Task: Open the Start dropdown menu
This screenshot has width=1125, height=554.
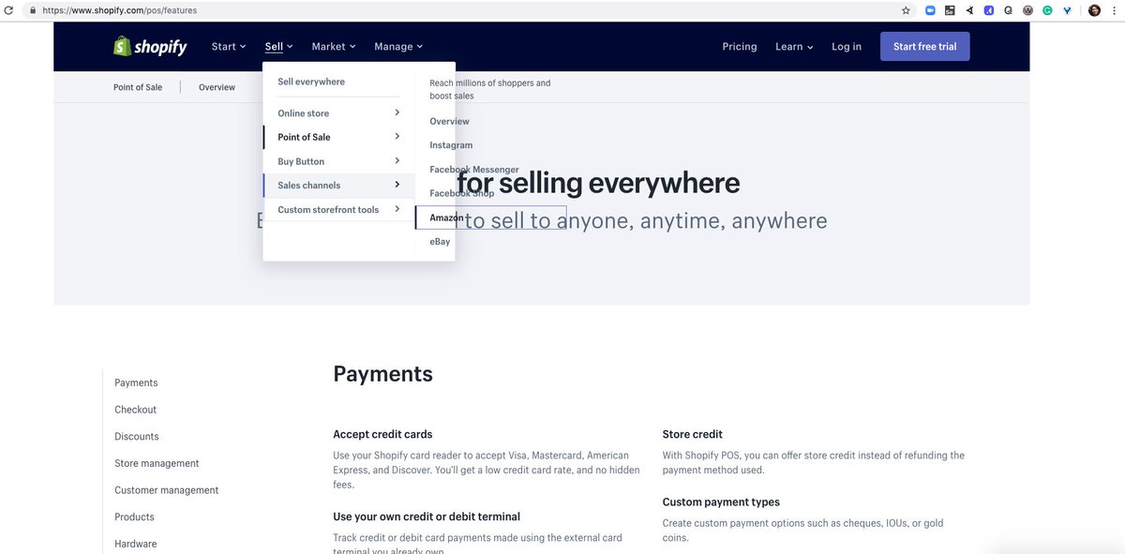Action: click(228, 46)
